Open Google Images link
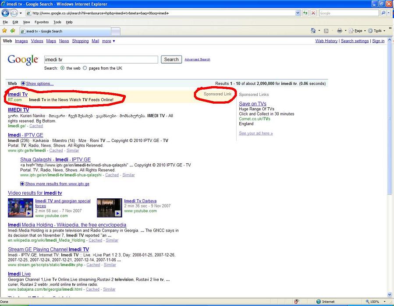Viewport: 394px width, 306px height. pyautogui.click(x=21, y=41)
